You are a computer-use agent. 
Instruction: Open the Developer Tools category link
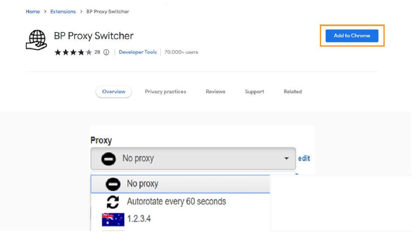[x=138, y=52]
